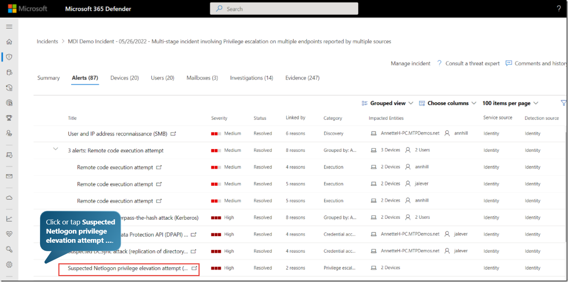Open Permissions key icon
Screen dimensions: 568x282
point(10,249)
